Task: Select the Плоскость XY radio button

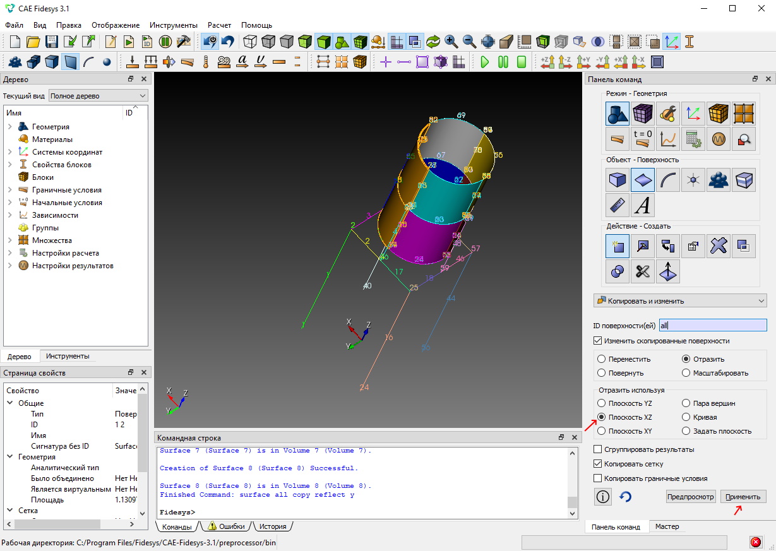Action: [x=602, y=431]
